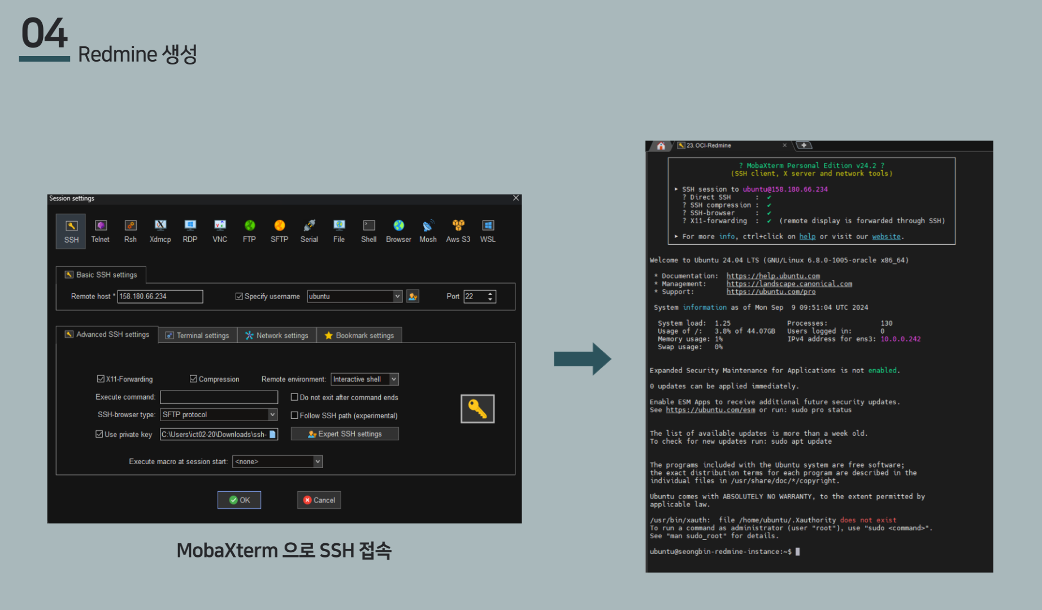Click the Remote host input field
1042x610 pixels.
[x=160, y=296]
